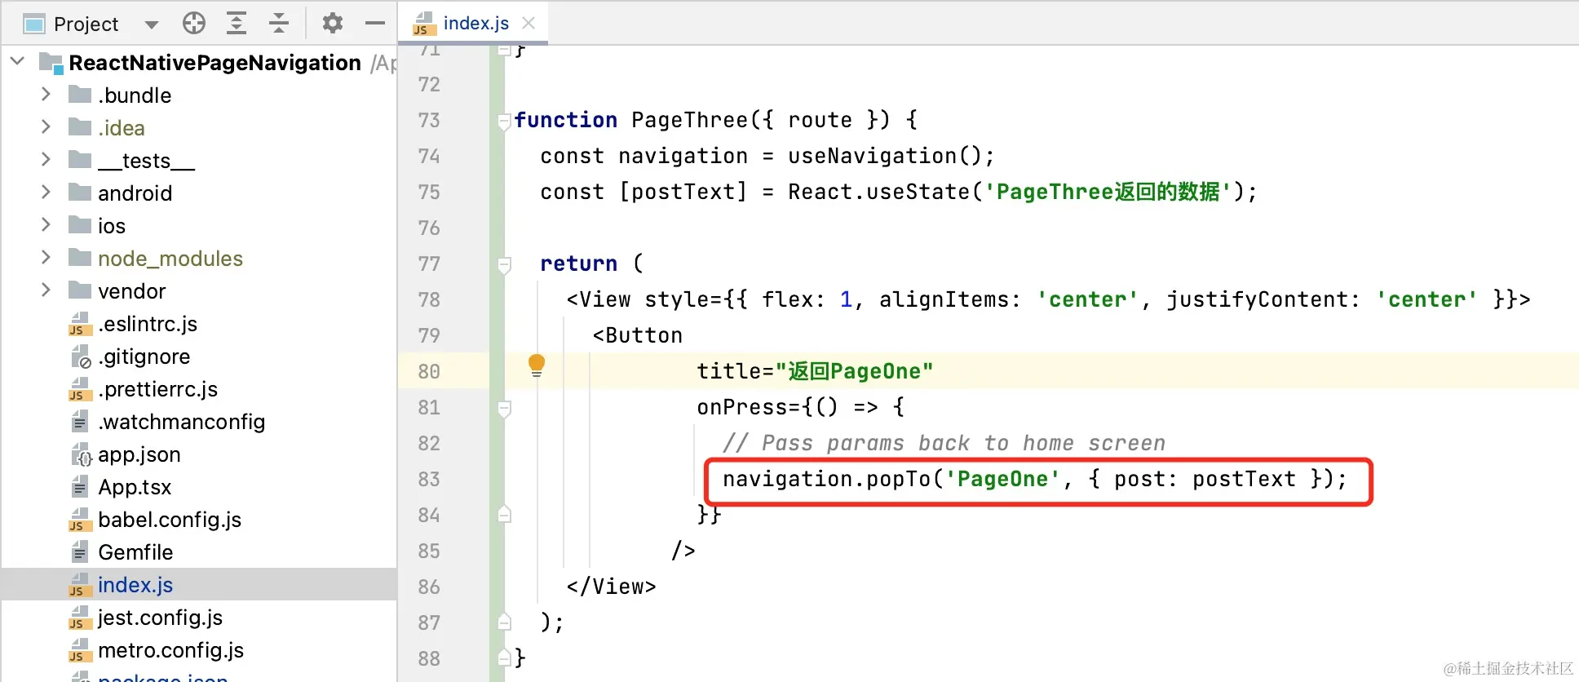The width and height of the screenshot is (1579, 682).
Task: Click the Collapse All icon in Project toolbar
Action: [279, 23]
